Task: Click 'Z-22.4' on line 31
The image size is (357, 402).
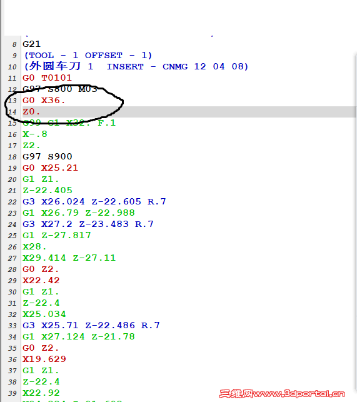Action: 41,303
